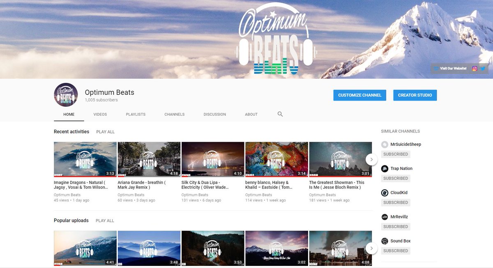Click 'Optimum Beats' uploader under Greatest Showman video
The width and height of the screenshot is (493, 268).
pos(323,195)
